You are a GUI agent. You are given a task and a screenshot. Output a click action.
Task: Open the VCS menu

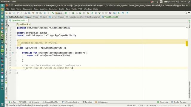click(80, 9)
